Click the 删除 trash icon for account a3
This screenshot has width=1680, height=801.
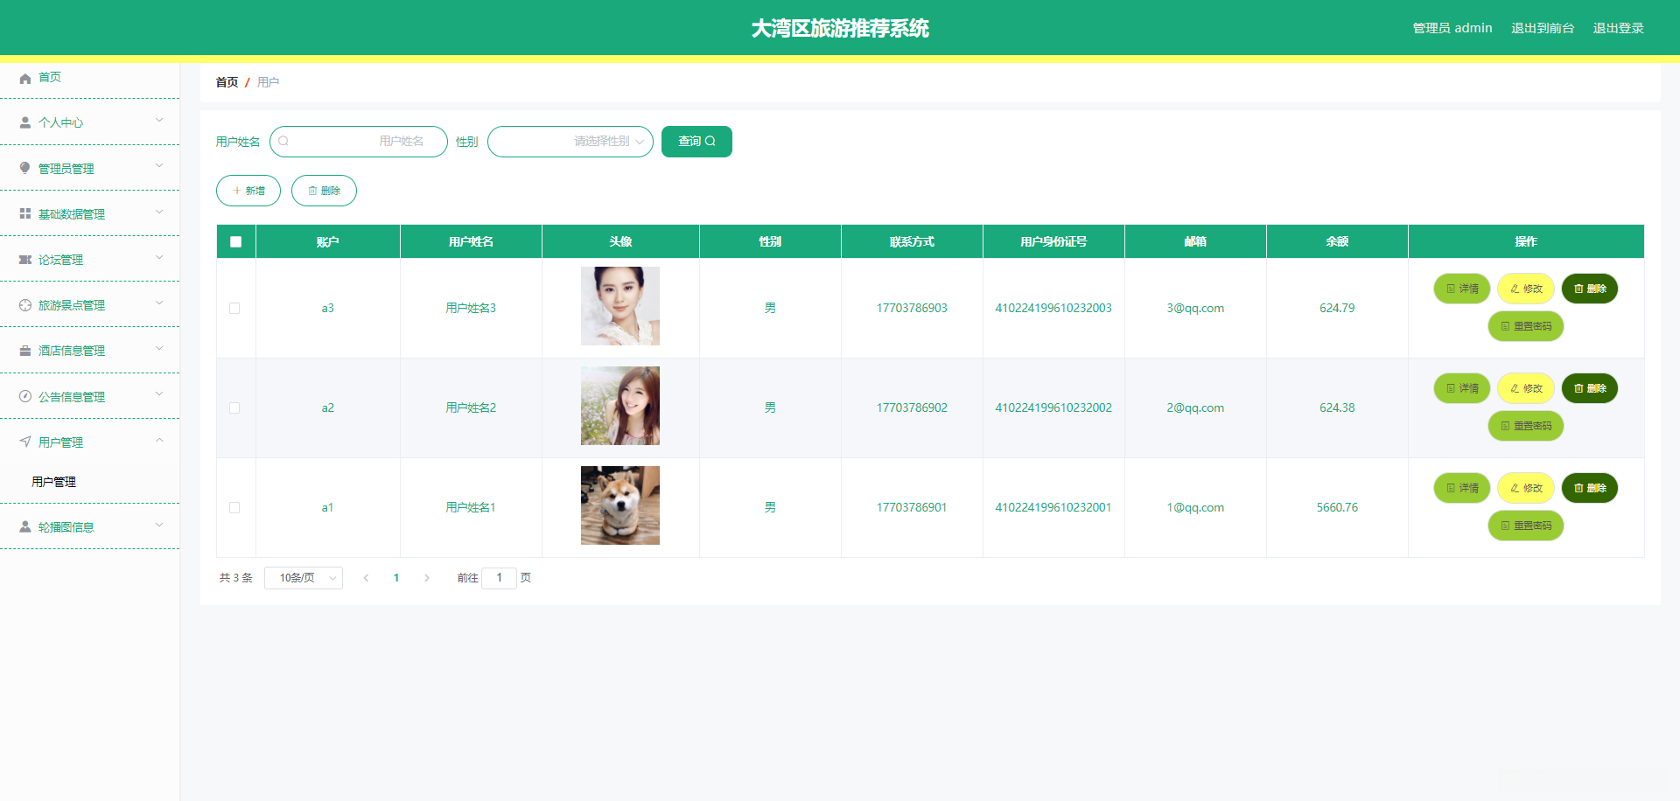[x=1578, y=289]
